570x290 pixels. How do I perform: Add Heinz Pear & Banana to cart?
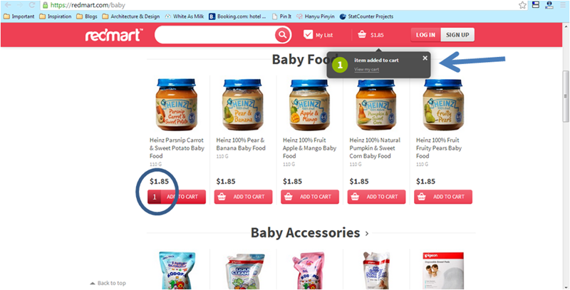[x=243, y=197]
